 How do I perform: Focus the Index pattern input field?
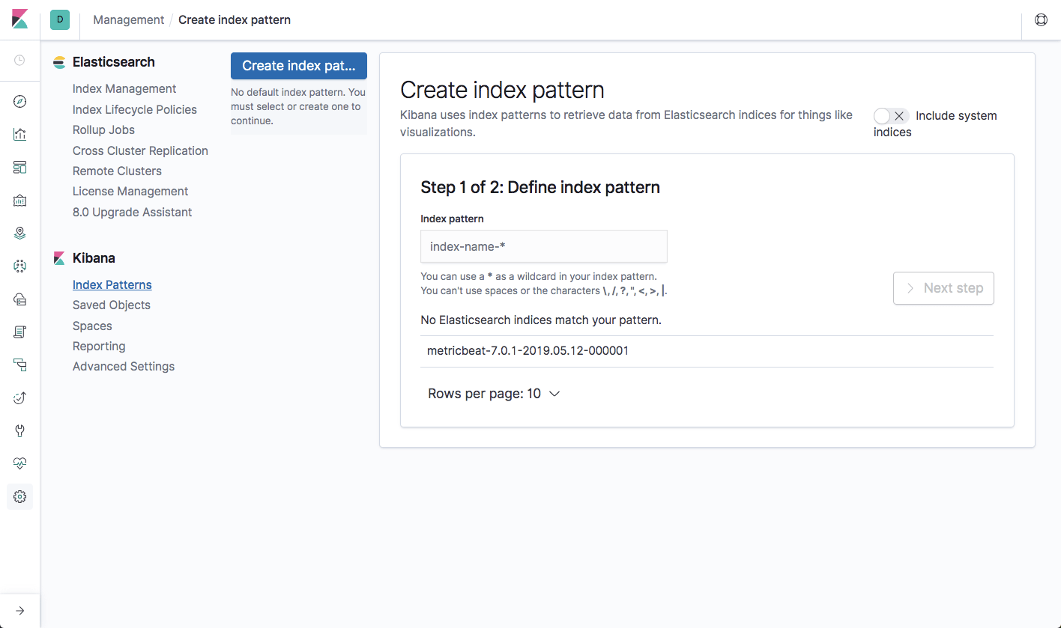[544, 246]
